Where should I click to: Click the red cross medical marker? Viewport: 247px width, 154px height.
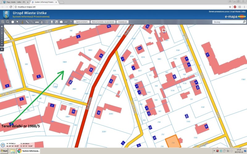click(164, 30)
